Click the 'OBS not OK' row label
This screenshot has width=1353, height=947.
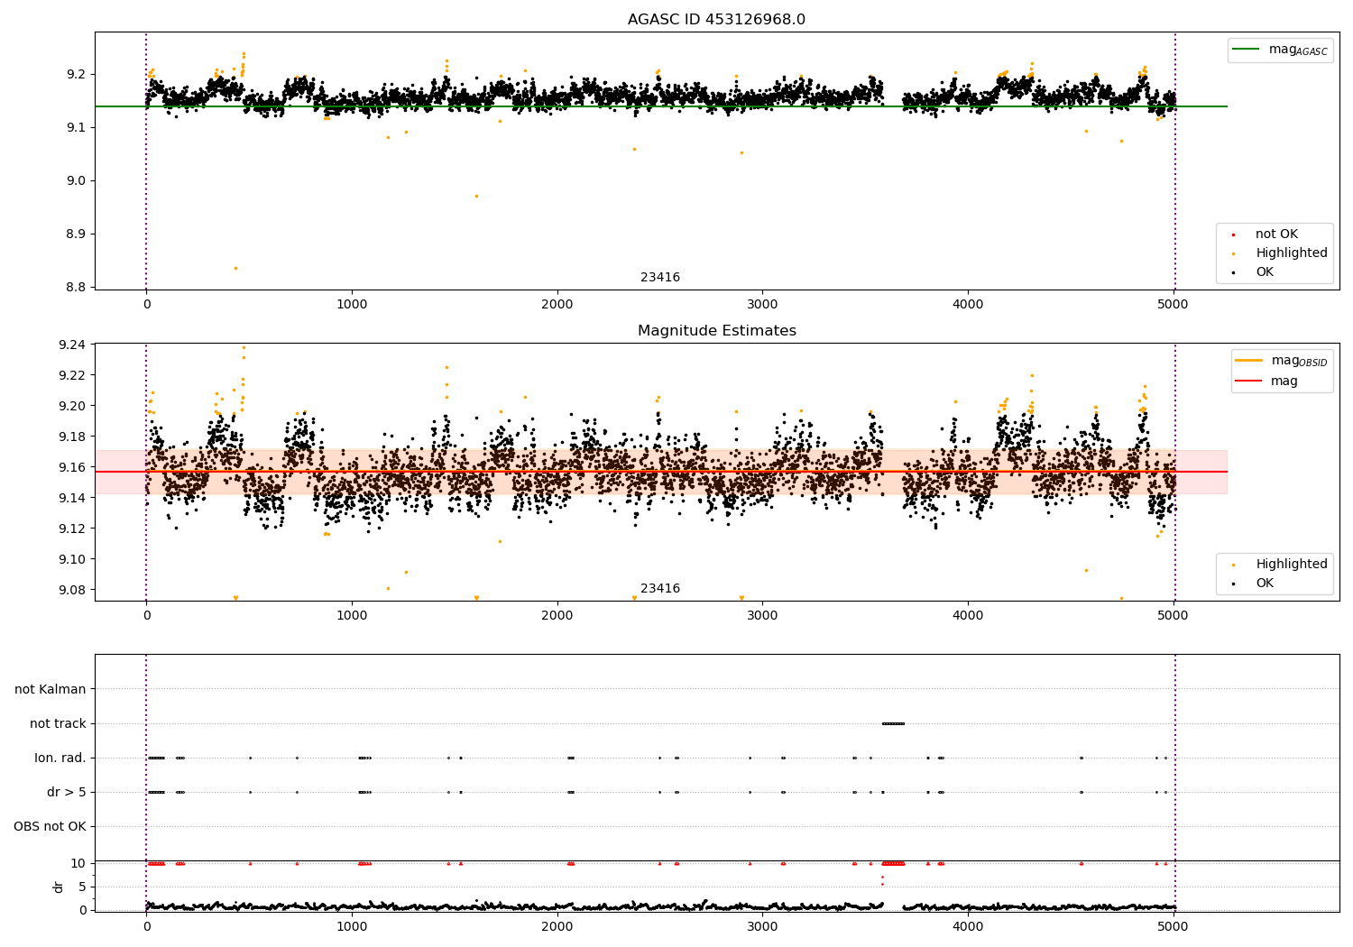(x=50, y=826)
